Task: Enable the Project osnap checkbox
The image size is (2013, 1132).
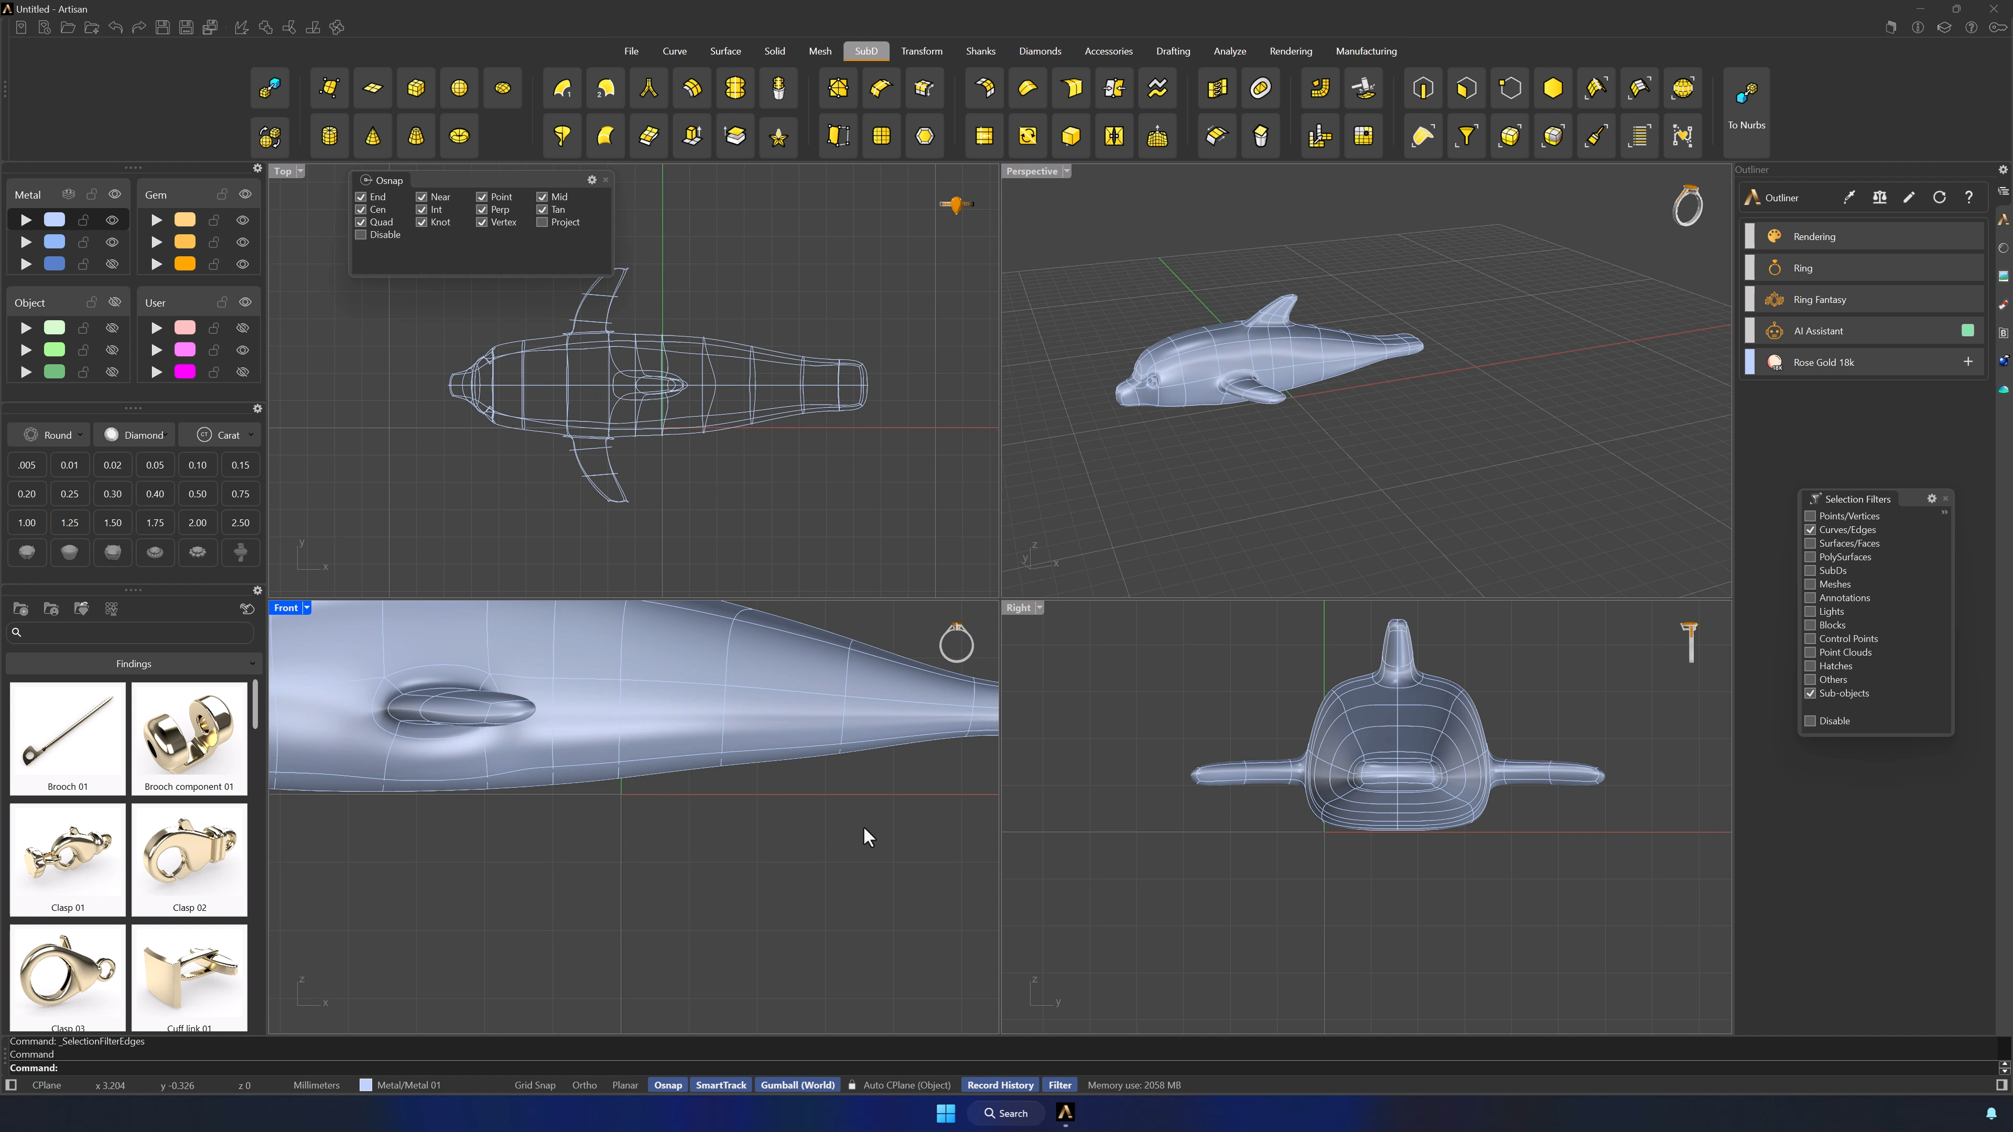Action: [x=542, y=222]
